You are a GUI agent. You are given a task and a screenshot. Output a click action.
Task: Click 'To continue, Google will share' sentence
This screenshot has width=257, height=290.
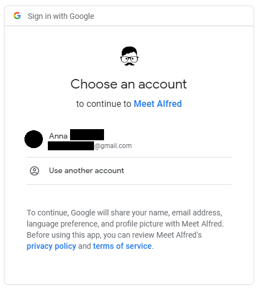125,213
